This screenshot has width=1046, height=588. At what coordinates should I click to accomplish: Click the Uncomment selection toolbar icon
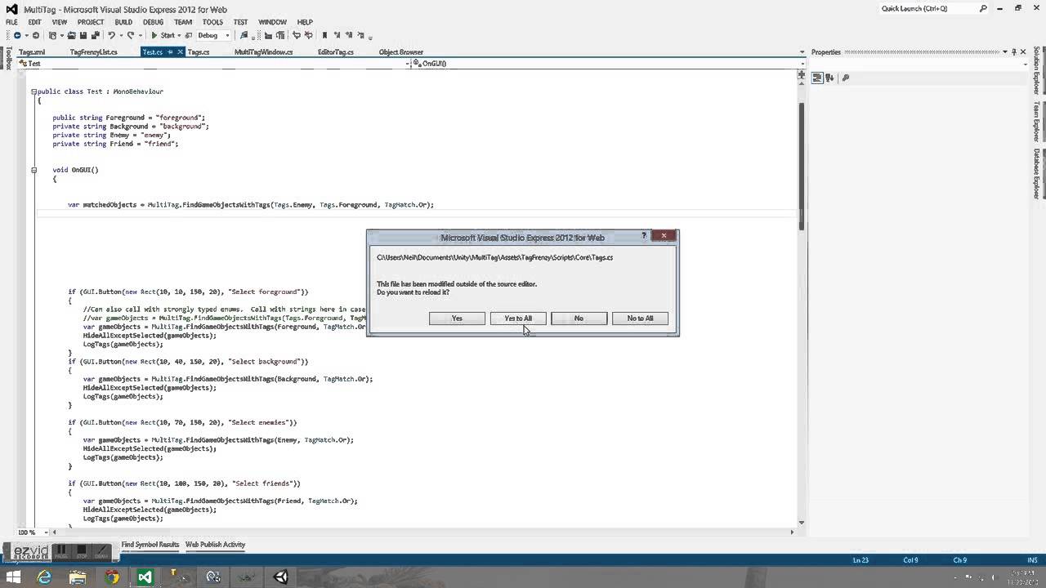[308, 36]
